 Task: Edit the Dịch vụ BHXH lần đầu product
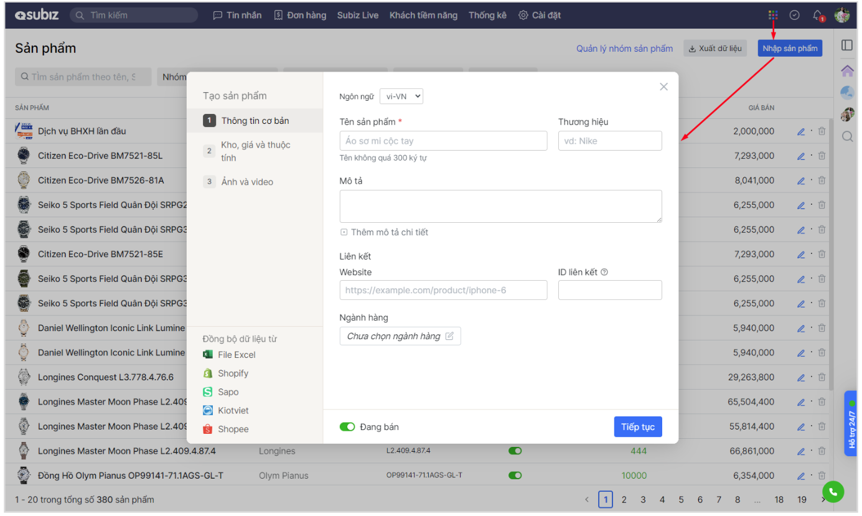[x=801, y=131]
